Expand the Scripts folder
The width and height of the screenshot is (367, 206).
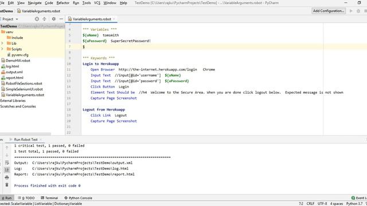(2, 49)
